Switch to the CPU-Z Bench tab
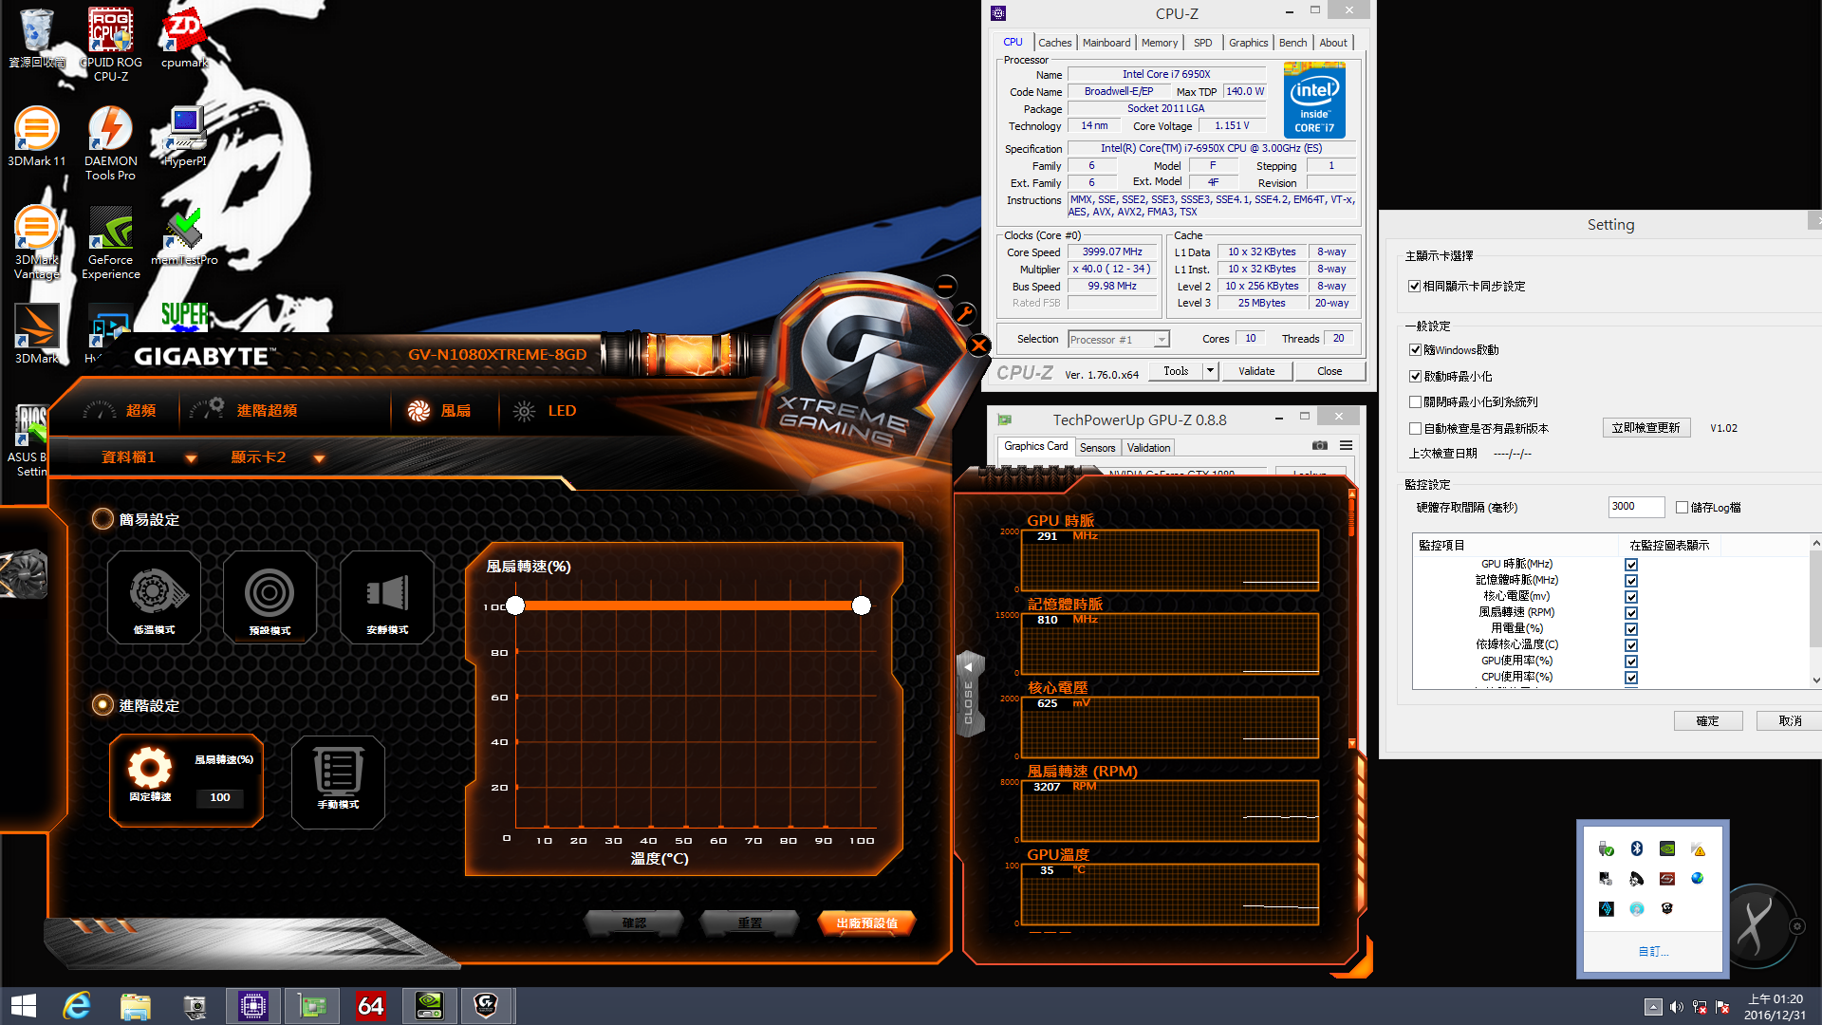 click(1292, 43)
